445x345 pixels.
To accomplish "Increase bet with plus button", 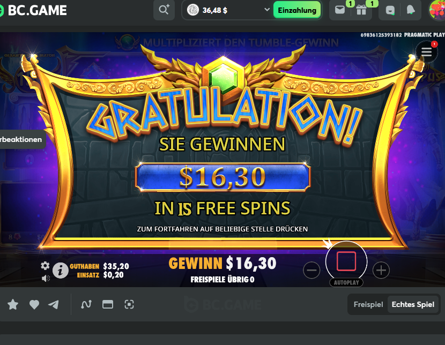I will pos(381,270).
